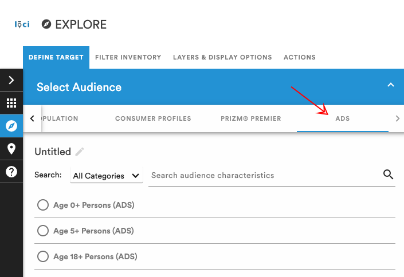Edit the Untitled name with pencil icon
The image size is (404, 277).
click(x=80, y=152)
